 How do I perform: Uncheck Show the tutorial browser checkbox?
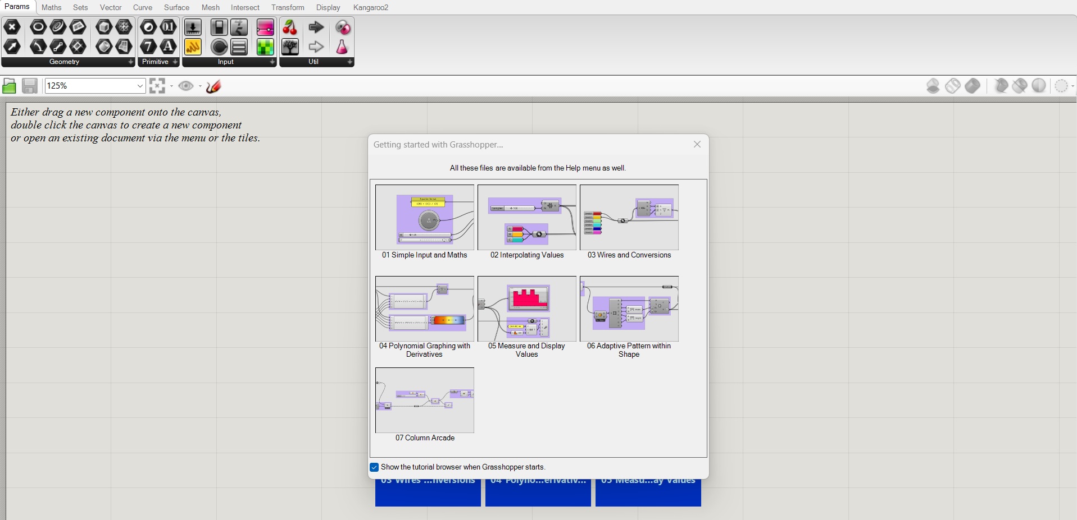374,467
